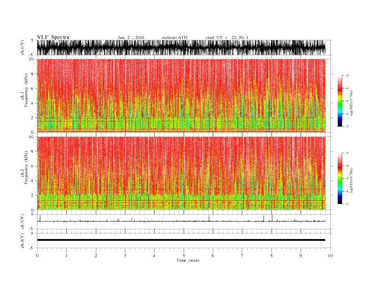372x287 pixels.
Task: Click the time axis tick label "5"
Action: (184, 256)
